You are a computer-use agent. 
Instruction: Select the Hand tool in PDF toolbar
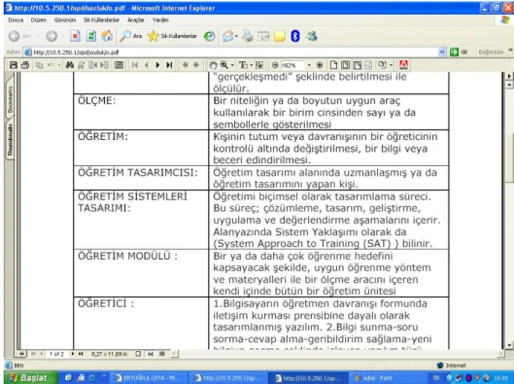[213, 65]
